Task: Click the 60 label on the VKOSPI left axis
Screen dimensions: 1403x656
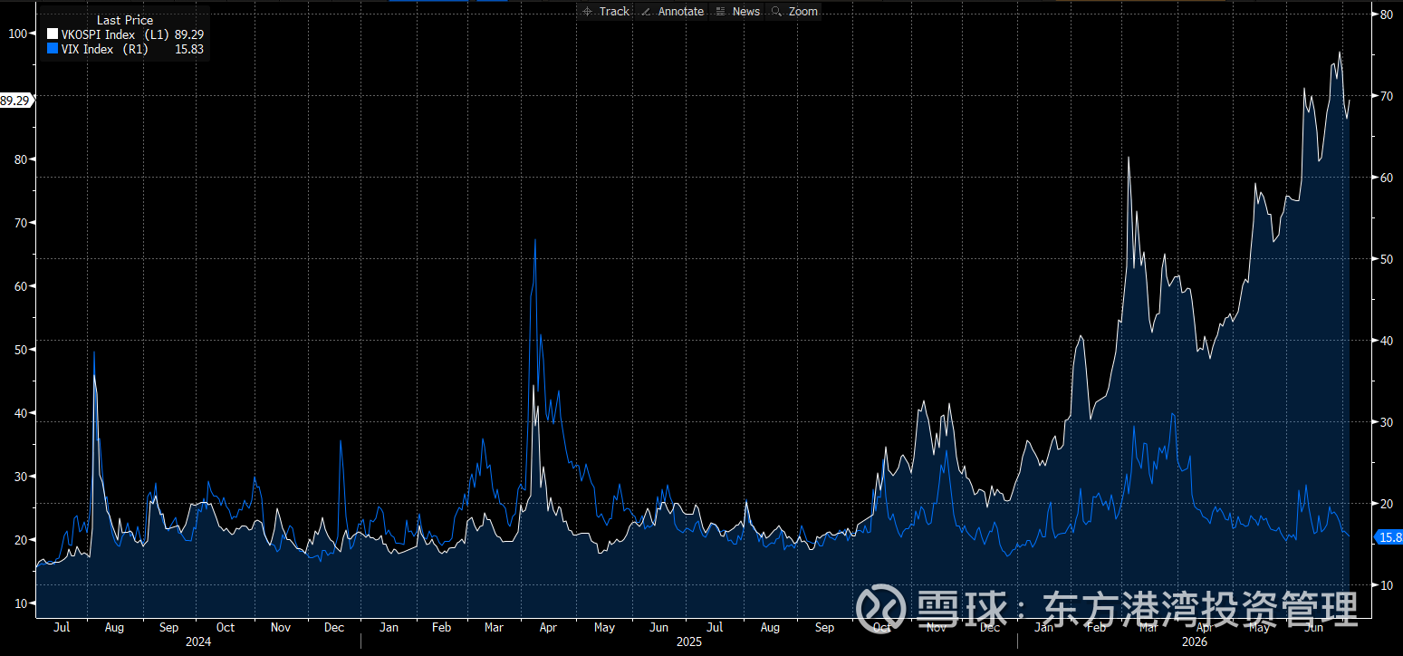Action: click(20, 286)
